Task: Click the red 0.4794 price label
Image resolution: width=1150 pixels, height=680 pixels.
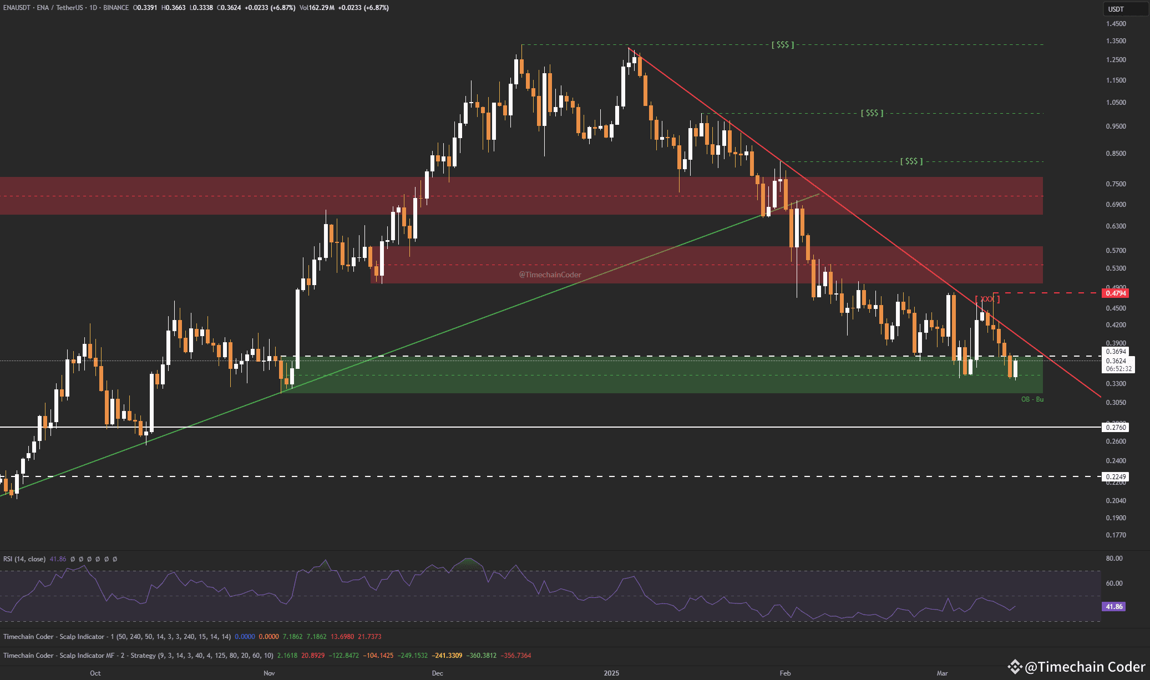Action: coord(1116,293)
